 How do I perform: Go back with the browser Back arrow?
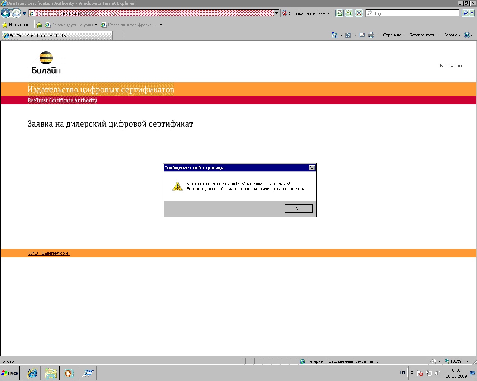click(6, 13)
